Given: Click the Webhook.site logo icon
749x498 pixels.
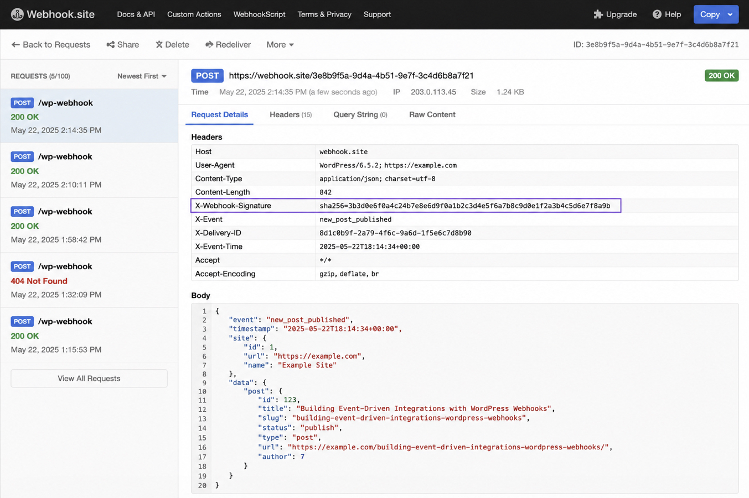Looking at the screenshot, I should tap(17, 14).
